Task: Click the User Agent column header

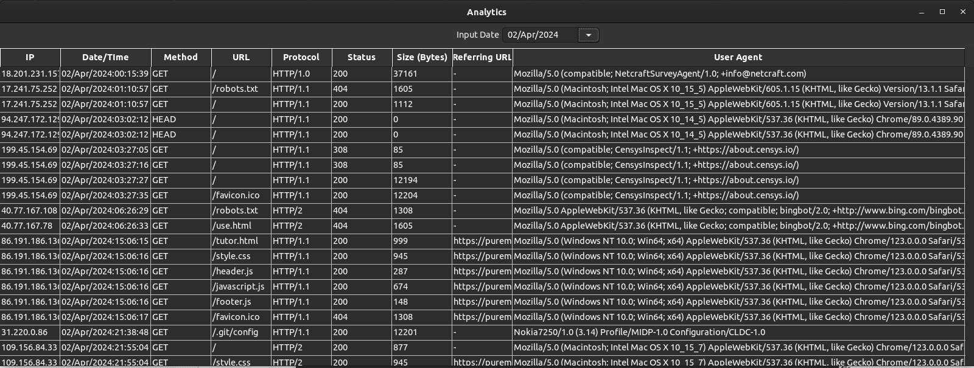Action: click(x=738, y=57)
